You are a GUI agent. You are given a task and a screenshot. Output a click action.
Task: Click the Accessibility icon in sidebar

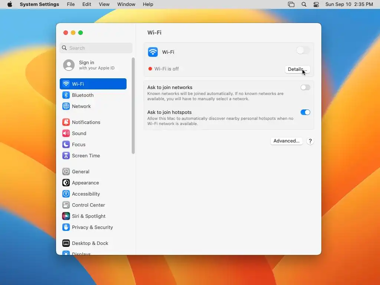click(x=66, y=194)
